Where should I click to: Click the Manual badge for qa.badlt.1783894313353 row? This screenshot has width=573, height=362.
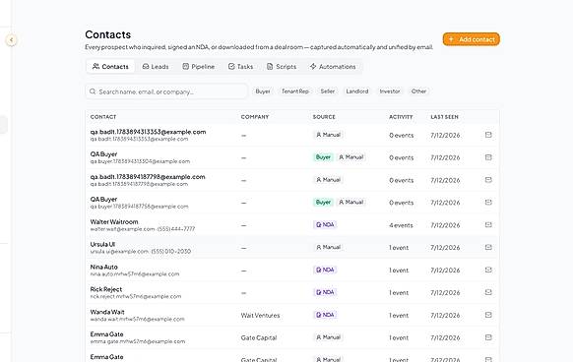click(x=328, y=135)
